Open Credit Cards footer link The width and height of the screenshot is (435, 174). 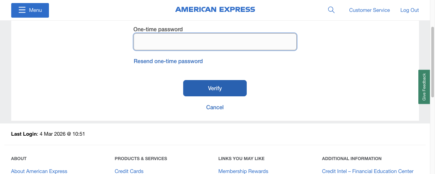(x=129, y=171)
